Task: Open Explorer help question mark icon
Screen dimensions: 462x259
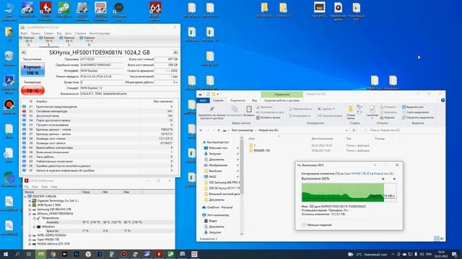Action: tap(443, 101)
